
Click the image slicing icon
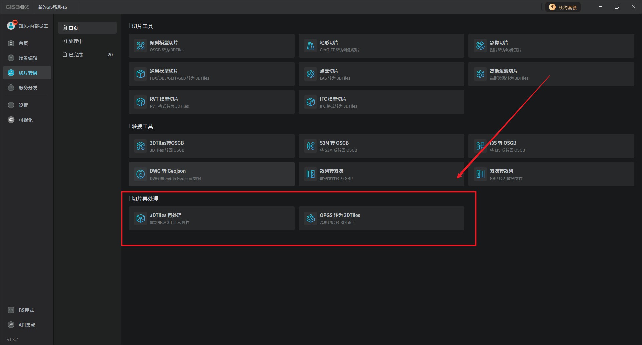480,46
